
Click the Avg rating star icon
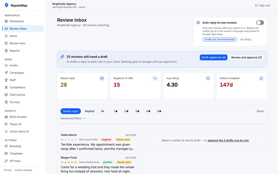(x=208, y=78)
